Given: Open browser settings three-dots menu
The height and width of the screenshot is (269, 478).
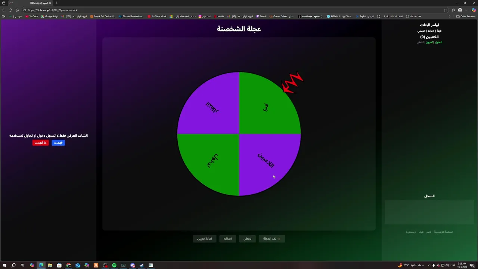Looking at the screenshot, I should (x=466, y=10).
